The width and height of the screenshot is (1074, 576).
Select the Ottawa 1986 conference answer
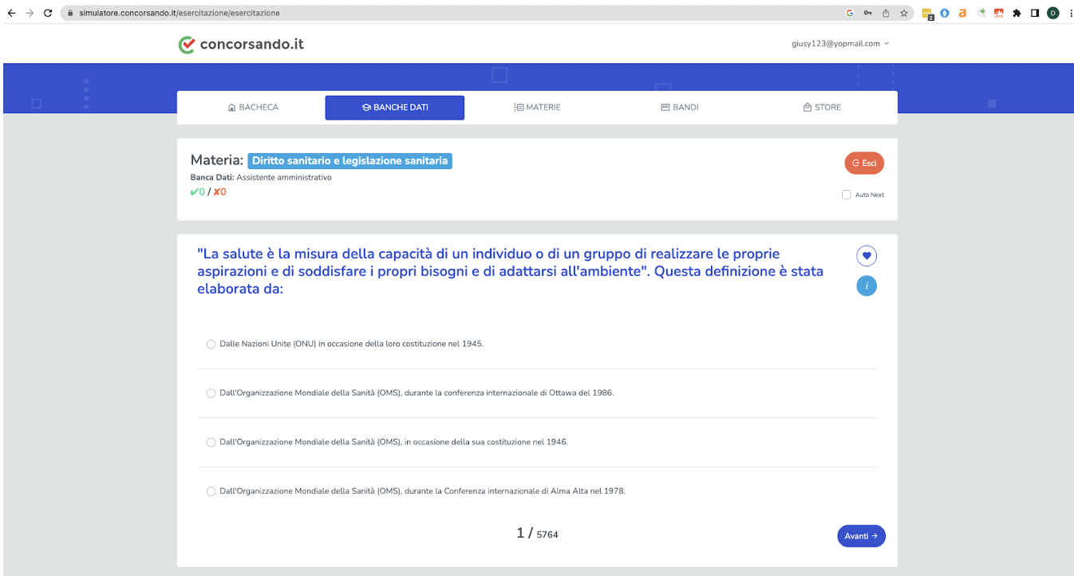pyautogui.click(x=211, y=393)
